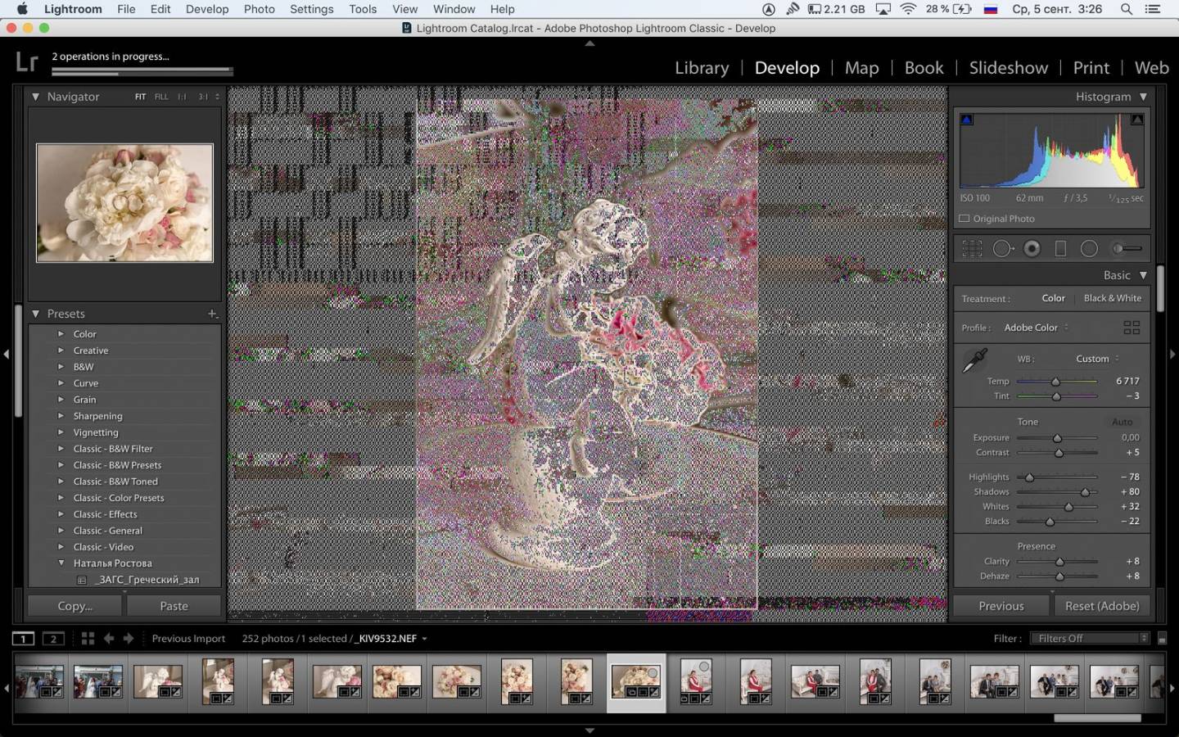Select the Red Eye Correction tool
Image resolution: width=1179 pixels, height=737 pixels.
(x=1032, y=248)
